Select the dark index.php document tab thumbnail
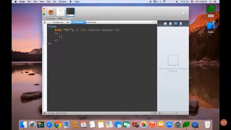The image size is (231, 130). coord(70,12)
